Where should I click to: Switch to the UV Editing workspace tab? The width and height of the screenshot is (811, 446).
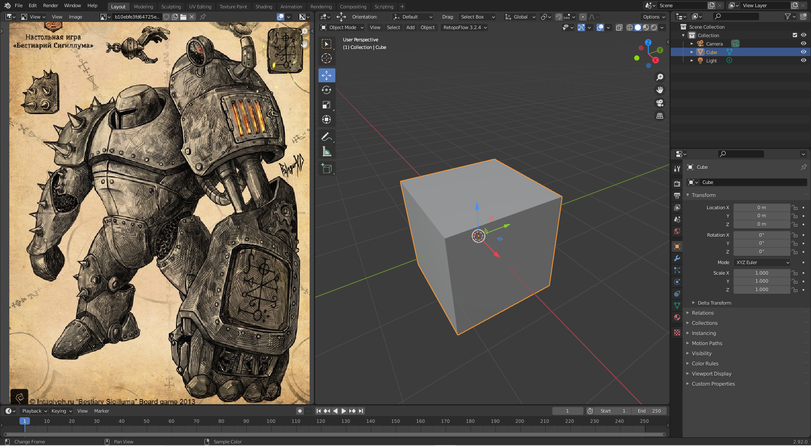(200, 6)
